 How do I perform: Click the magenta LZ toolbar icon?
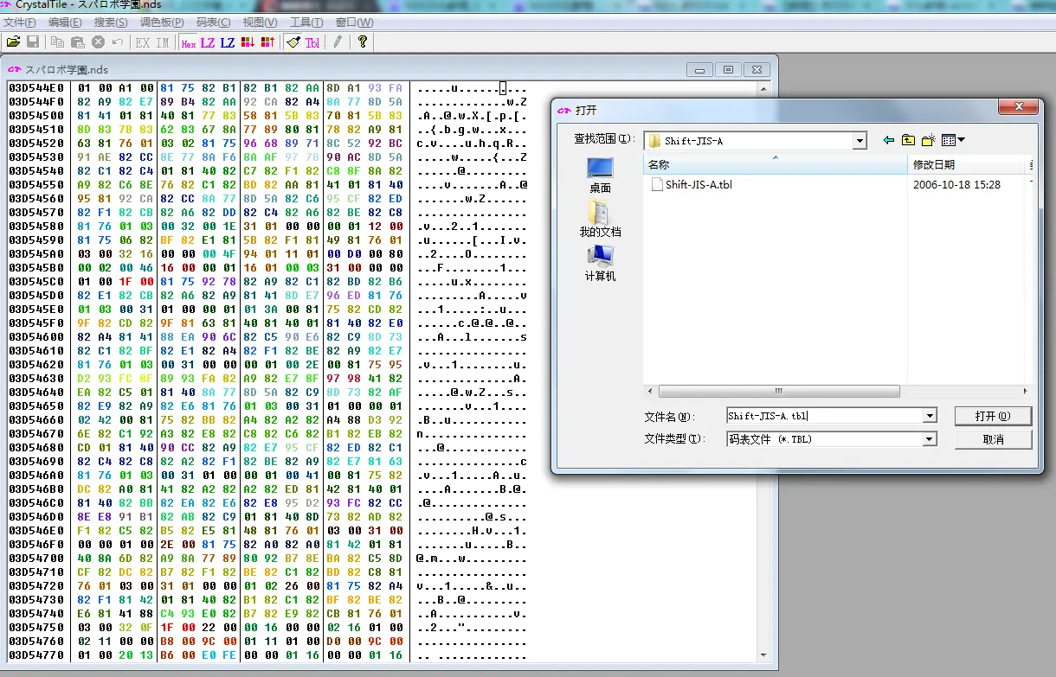coord(208,42)
